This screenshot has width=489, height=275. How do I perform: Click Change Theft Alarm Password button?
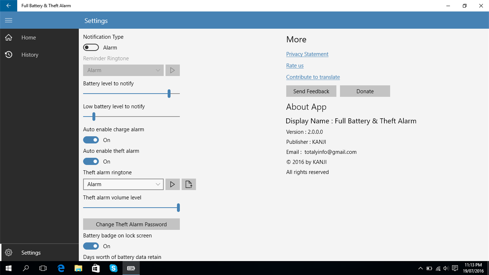coord(131,224)
